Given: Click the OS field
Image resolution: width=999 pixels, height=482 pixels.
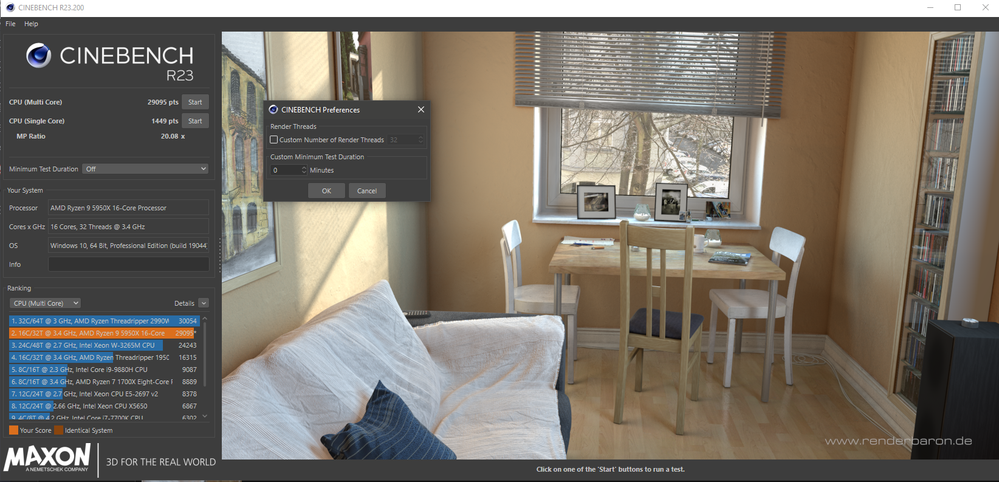Looking at the screenshot, I should (128, 246).
